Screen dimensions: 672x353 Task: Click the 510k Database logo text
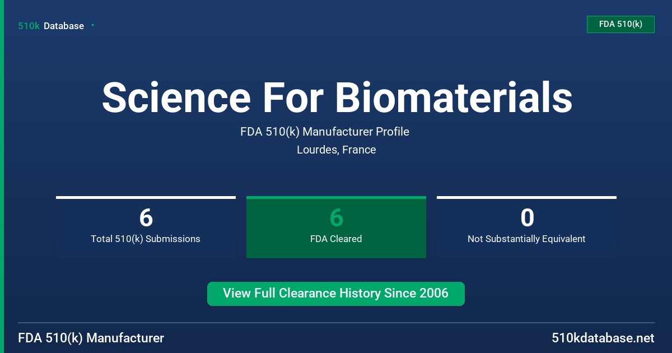pyautogui.click(x=51, y=26)
